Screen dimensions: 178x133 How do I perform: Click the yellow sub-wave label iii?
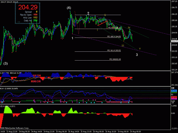(x=123, y=45)
